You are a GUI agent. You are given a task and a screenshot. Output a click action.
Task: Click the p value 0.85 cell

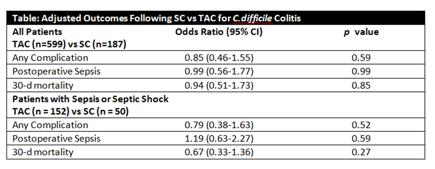[361, 85]
